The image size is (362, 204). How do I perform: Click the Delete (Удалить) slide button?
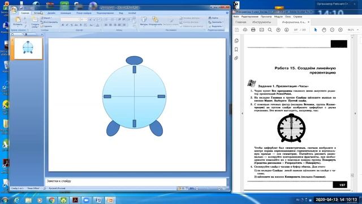click(x=46, y=27)
